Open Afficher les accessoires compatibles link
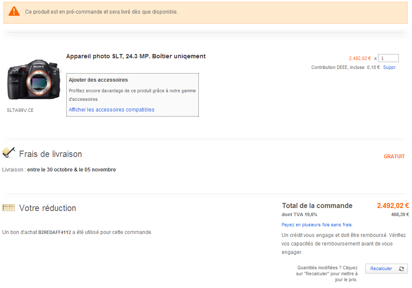The height and width of the screenshot is (288, 412). [x=112, y=110]
